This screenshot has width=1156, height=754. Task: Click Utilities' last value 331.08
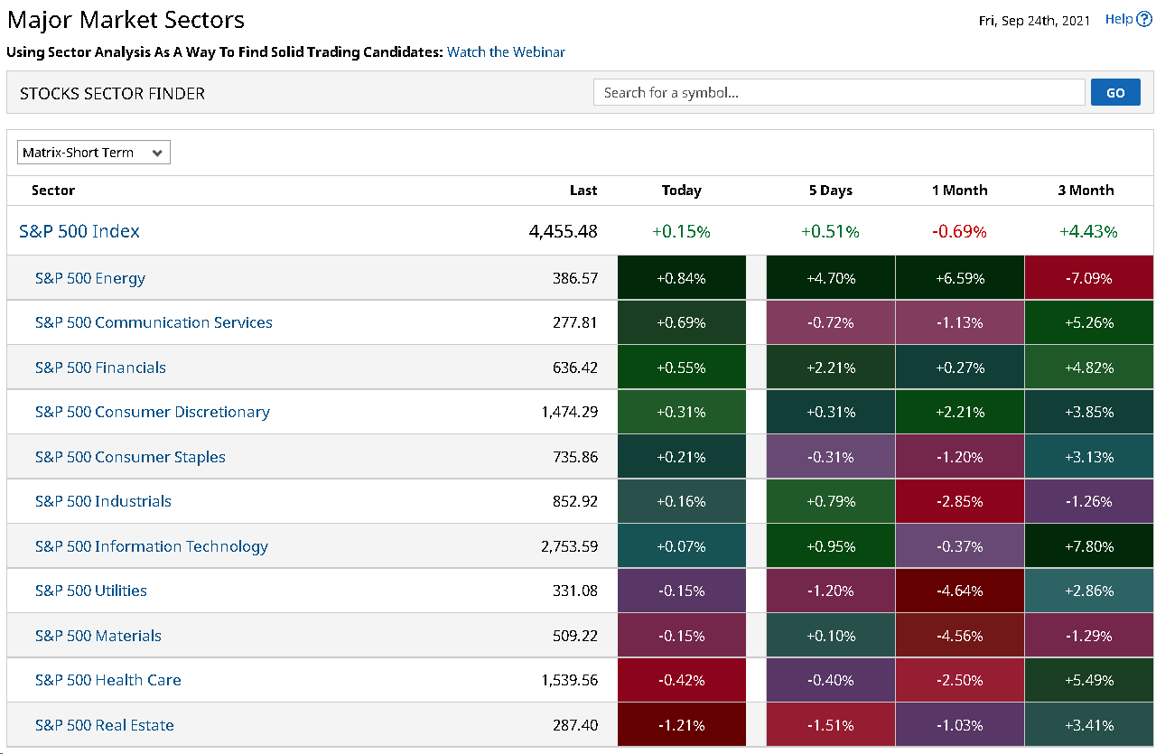point(575,591)
